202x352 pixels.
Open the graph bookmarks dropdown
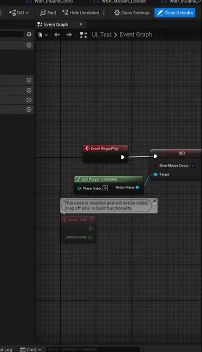pyautogui.click(x=43, y=35)
